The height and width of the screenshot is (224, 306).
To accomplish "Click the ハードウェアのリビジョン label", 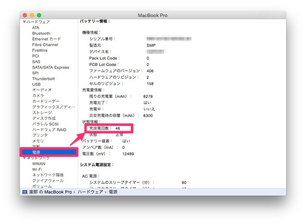I will click(114, 77).
